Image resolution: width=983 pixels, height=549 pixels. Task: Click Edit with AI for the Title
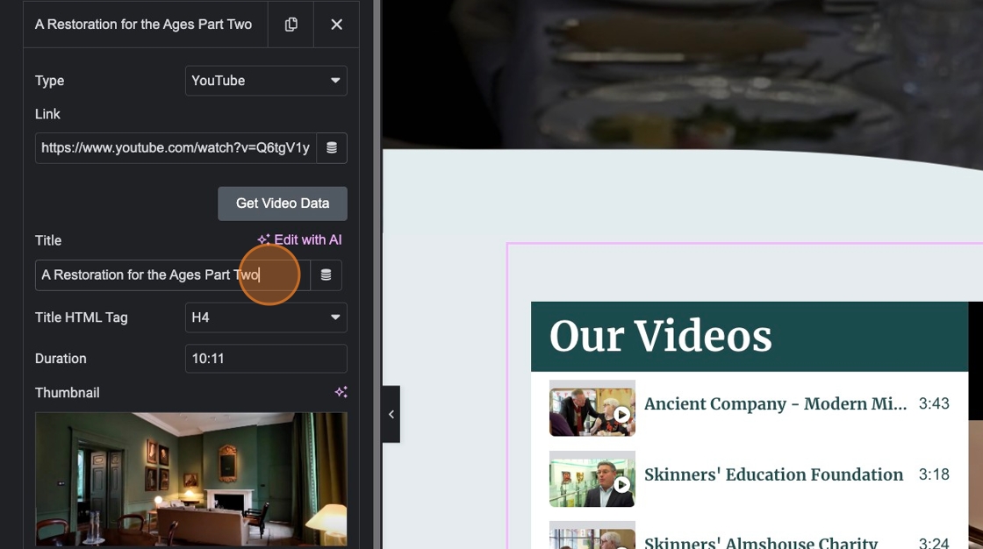point(299,239)
